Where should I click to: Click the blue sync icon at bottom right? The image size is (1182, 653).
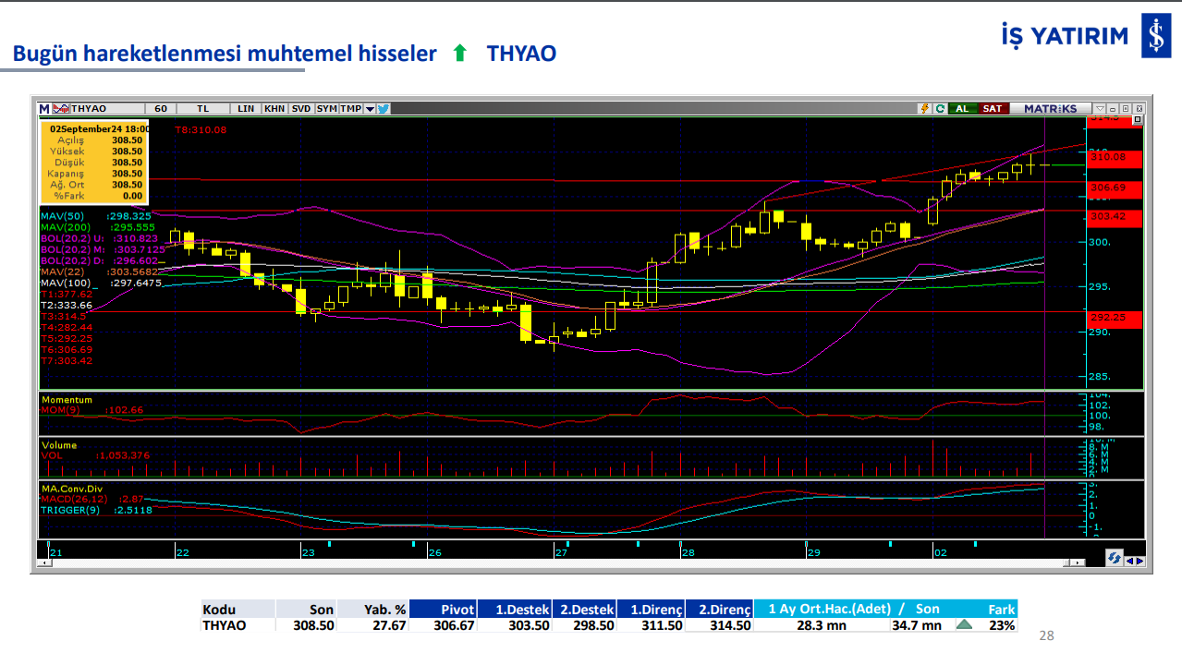coord(1114,559)
